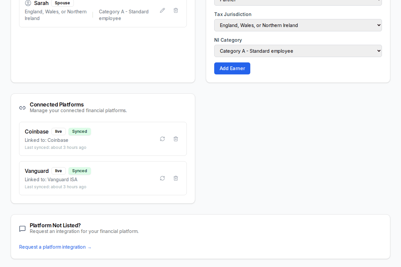The image size is (401, 267).
Task: Click the Spouse badge next to Sarah
Action: pos(62,3)
